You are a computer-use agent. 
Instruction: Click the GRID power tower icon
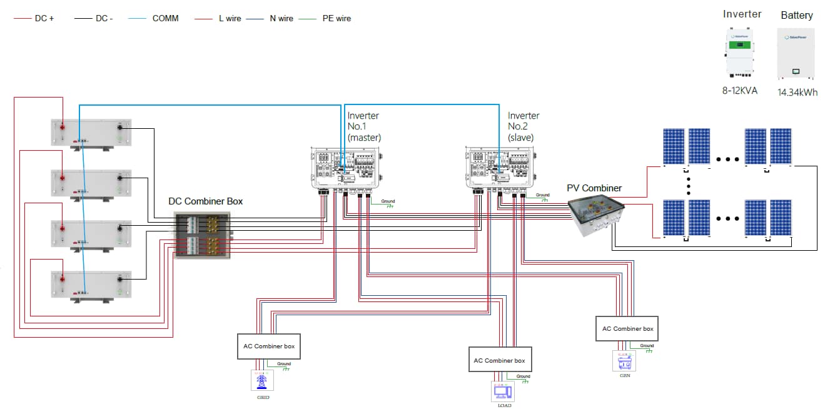(x=263, y=381)
